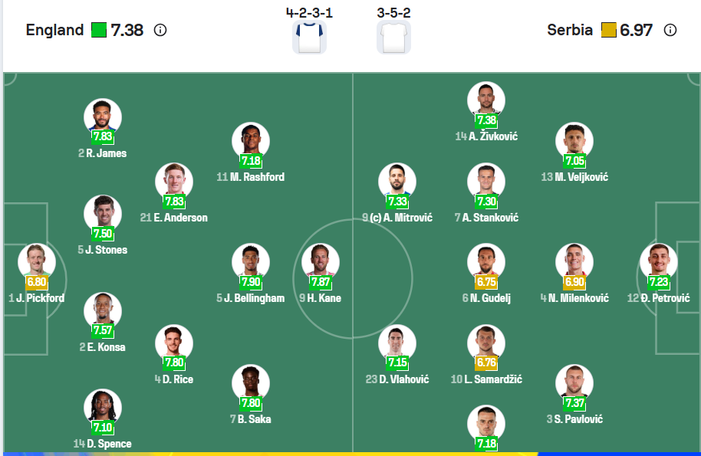Click the info icon next to England rating
Screen dimensions: 701x456
click(160, 31)
